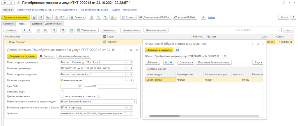
Task: Check Акциз включать в стоимость
Action: pos(99,96)
